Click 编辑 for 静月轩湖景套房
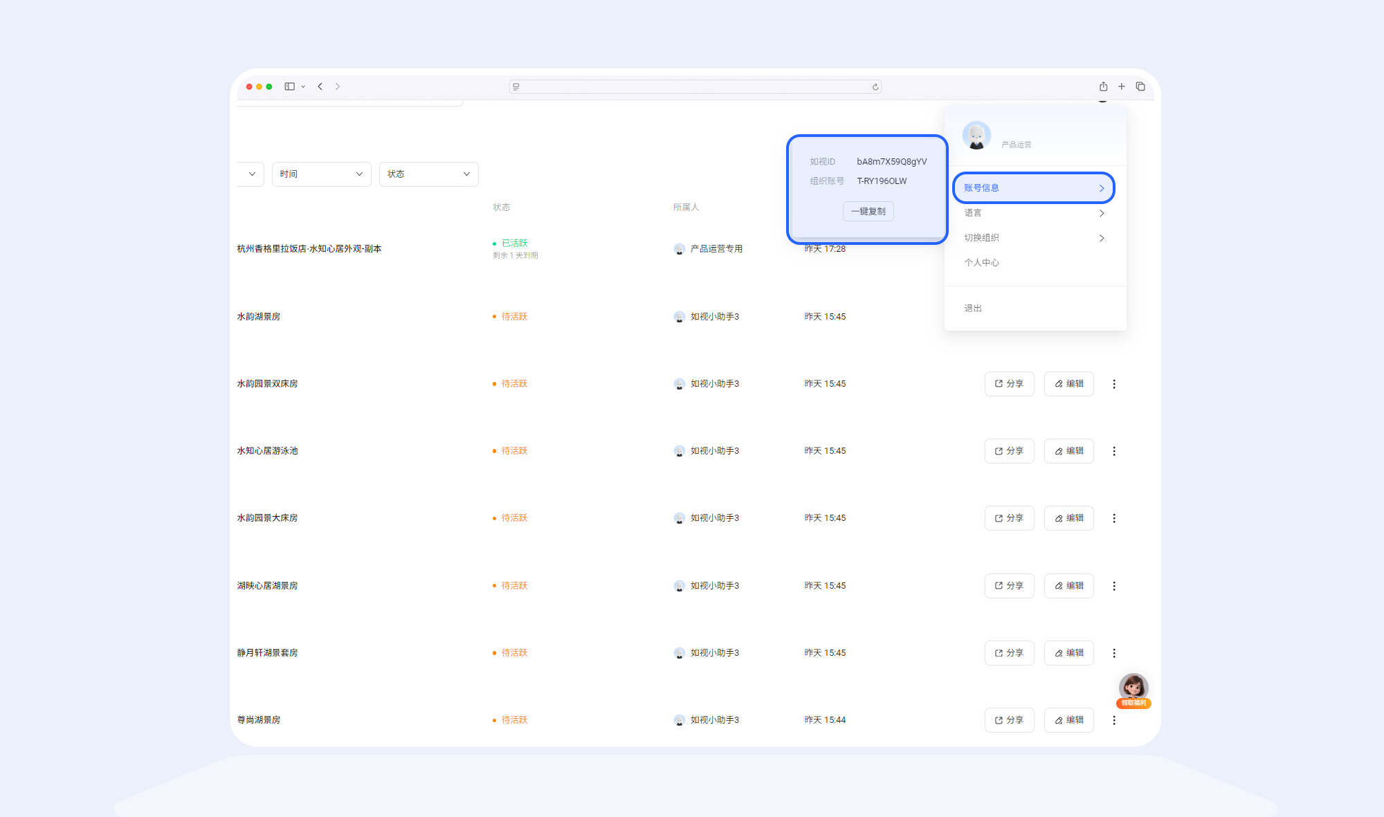Image resolution: width=1384 pixels, height=817 pixels. pyautogui.click(x=1068, y=653)
